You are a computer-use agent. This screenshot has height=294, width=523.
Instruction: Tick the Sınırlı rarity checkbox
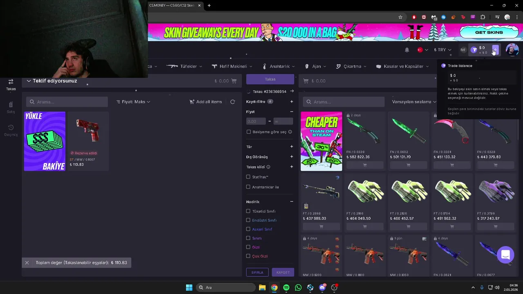tap(248, 238)
